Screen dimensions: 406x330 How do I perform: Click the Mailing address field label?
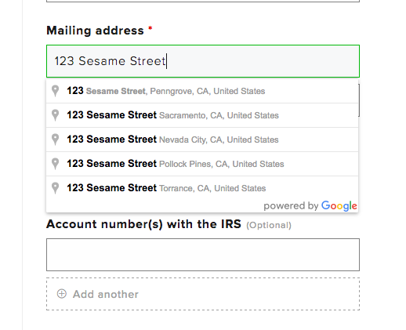95,31
